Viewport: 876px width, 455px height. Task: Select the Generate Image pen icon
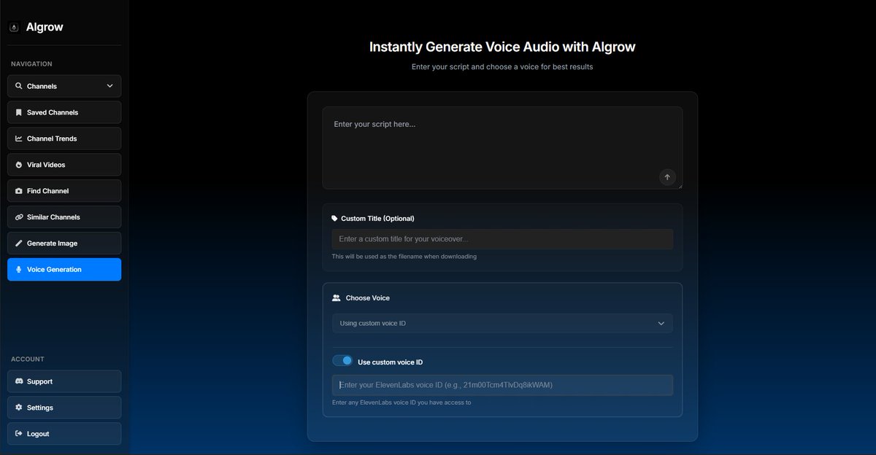pyautogui.click(x=18, y=243)
